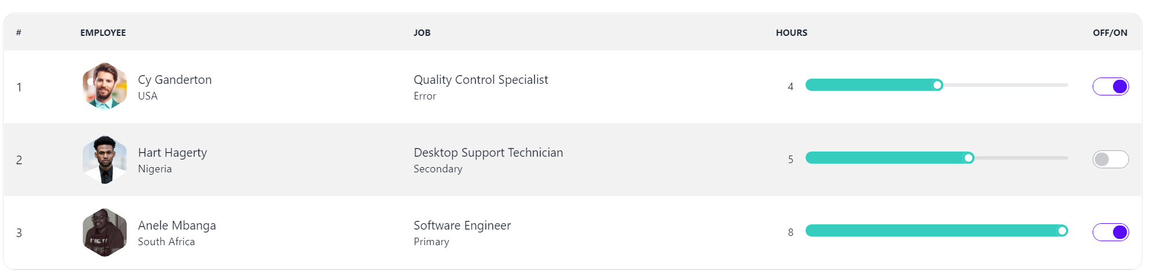Screen dimensions: 1154x277
Task: Click Anele Mbanga's hours slider handle
Action: pos(1062,231)
